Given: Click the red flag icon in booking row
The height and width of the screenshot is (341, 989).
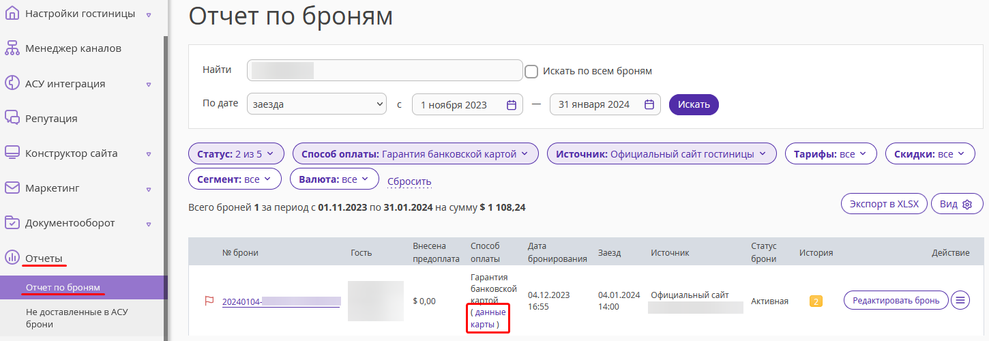Looking at the screenshot, I should (x=209, y=301).
